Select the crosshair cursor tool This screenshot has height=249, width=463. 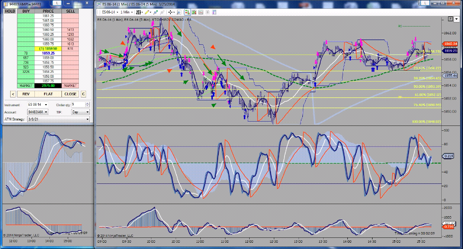pos(170,12)
